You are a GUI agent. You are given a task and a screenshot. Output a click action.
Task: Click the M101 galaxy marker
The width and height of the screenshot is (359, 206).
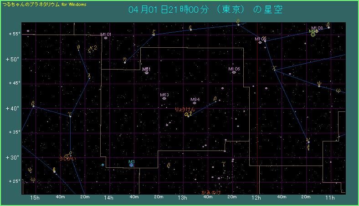coord(106,38)
